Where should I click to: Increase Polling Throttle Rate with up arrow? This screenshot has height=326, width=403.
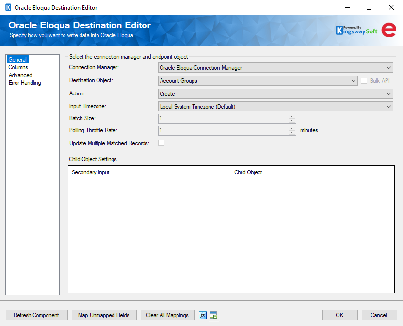point(291,128)
